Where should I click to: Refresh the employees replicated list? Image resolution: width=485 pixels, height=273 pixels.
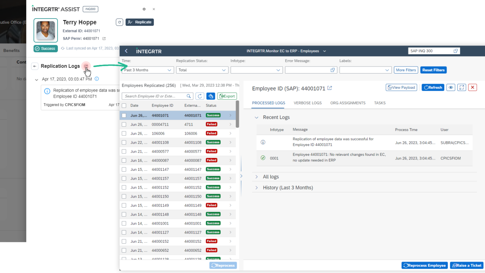coord(200,96)
